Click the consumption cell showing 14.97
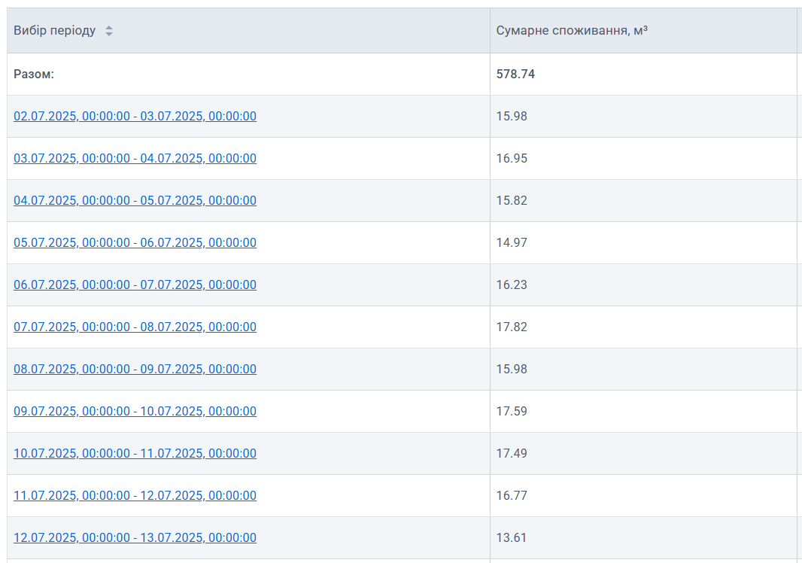The image size is (802, 563). click(x=512, y=242)
